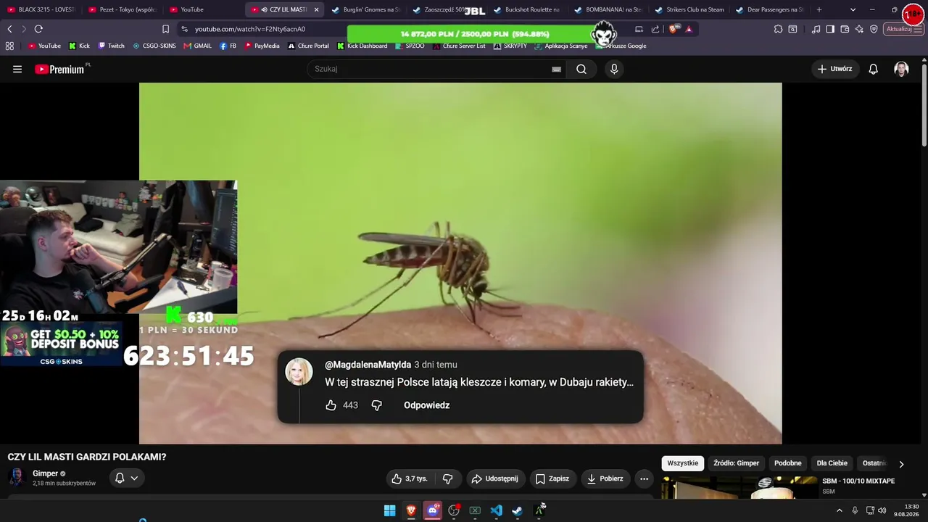Dislike the video under the player
The height and width of the screenshot is (522, 928).
click(x=447, y=478)
